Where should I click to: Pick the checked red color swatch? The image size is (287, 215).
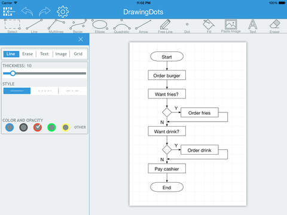pos(38,127)
